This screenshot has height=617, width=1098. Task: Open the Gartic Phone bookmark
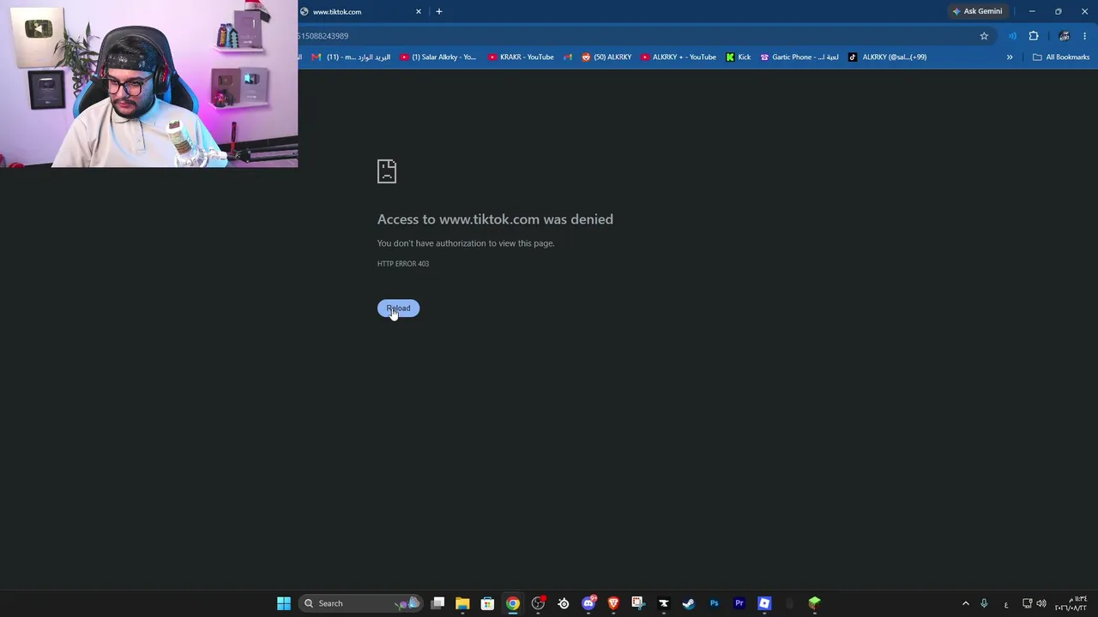coord(799,57)
